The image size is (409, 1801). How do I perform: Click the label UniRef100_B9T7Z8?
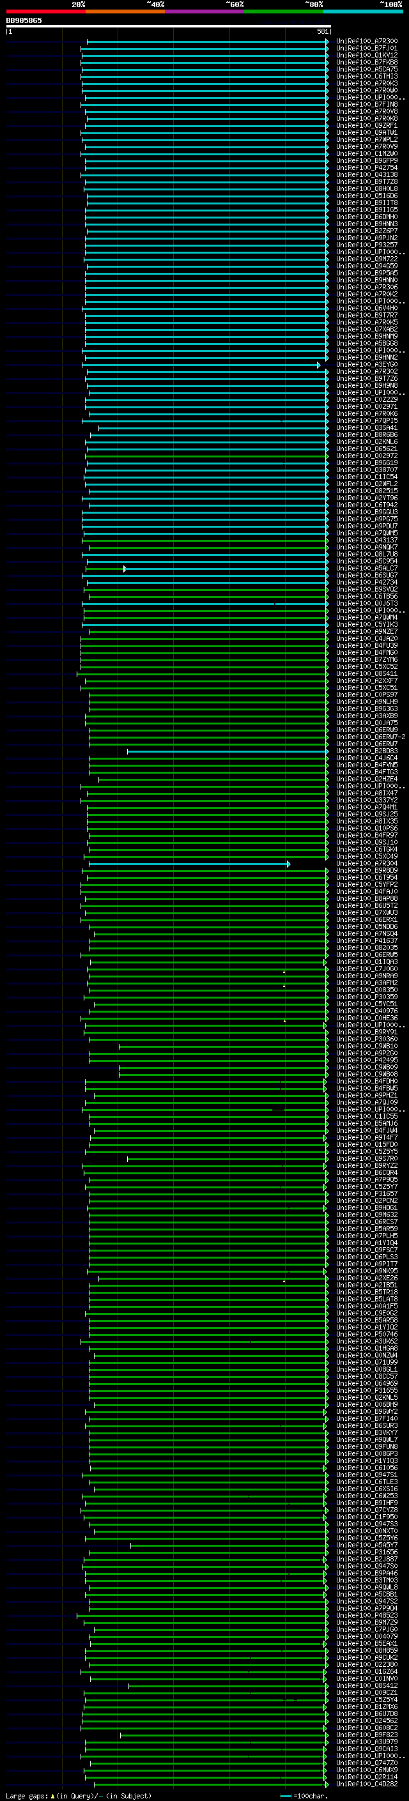click(366, 182)
